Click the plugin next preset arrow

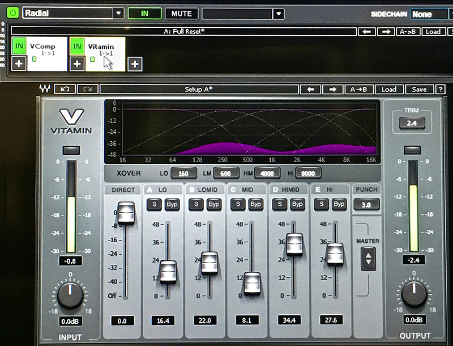(332, 90)
